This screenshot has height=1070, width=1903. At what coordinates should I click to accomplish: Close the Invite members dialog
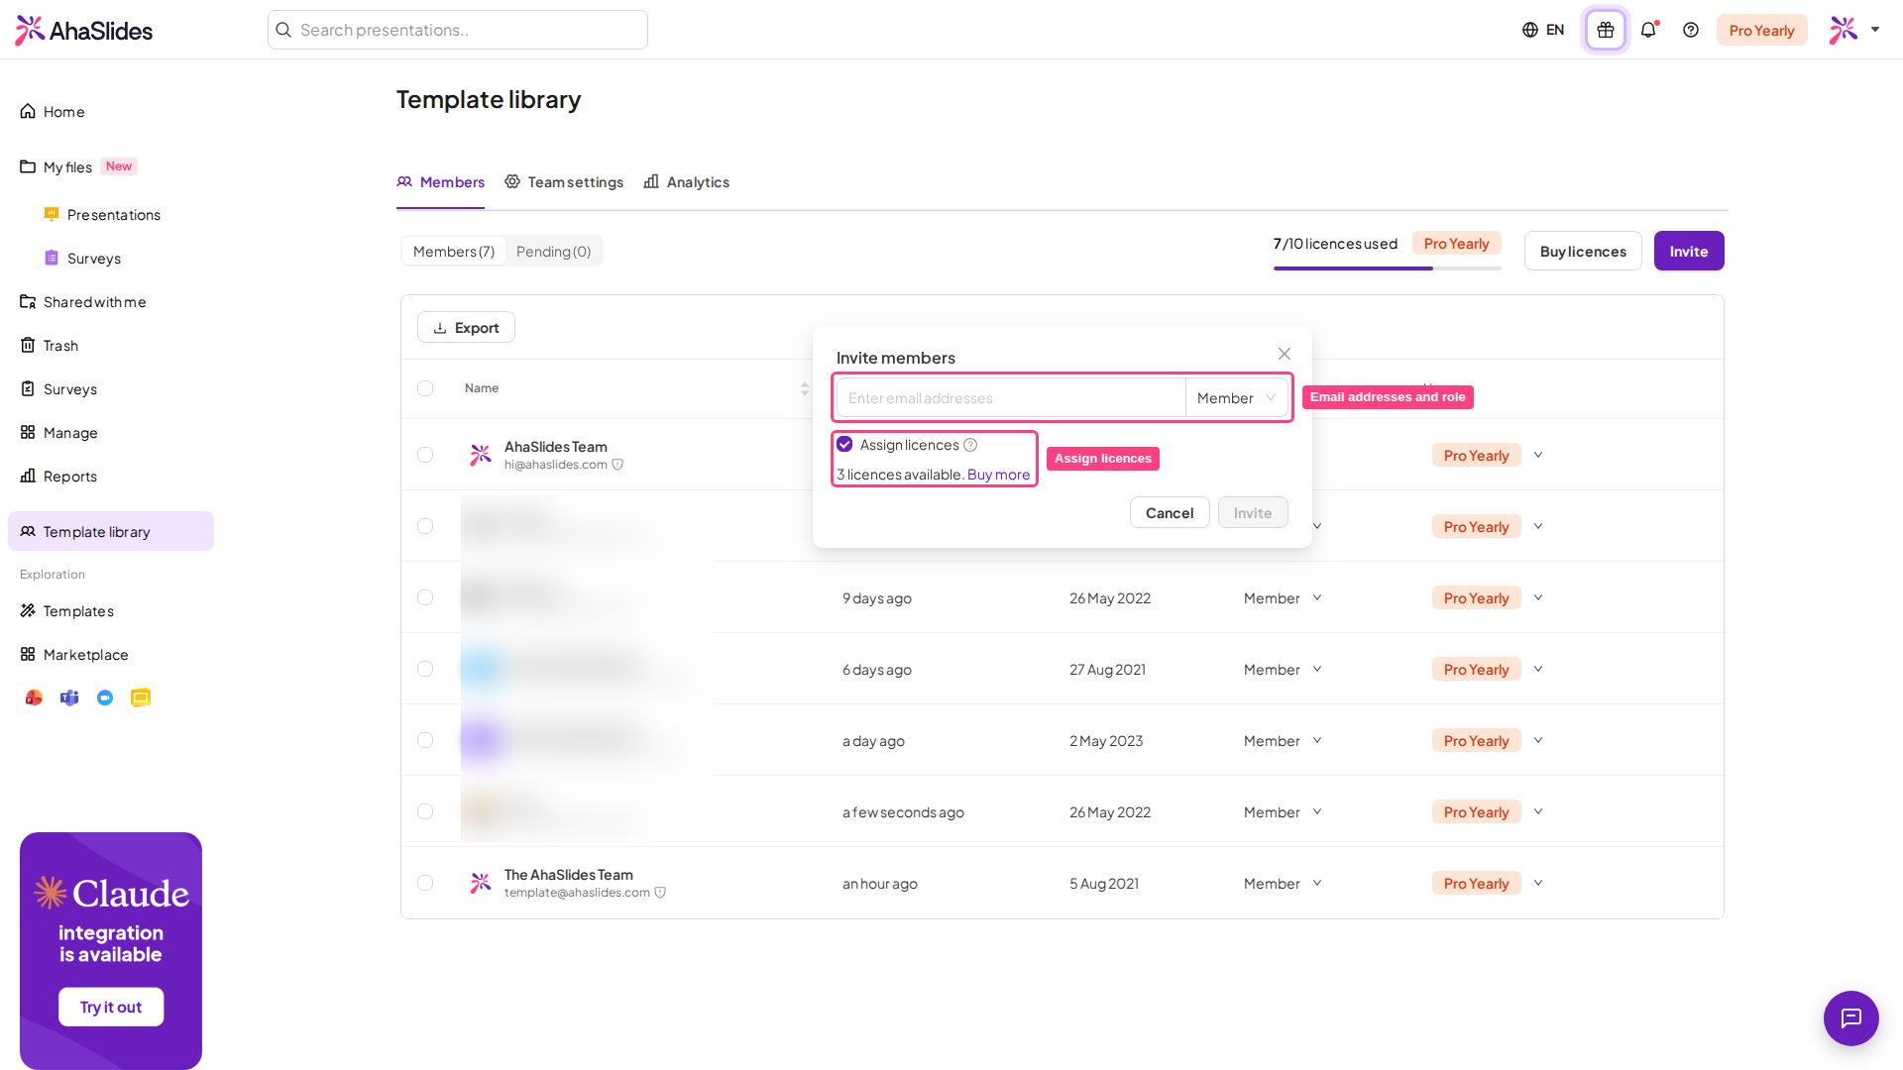[x=1285, y=354]
